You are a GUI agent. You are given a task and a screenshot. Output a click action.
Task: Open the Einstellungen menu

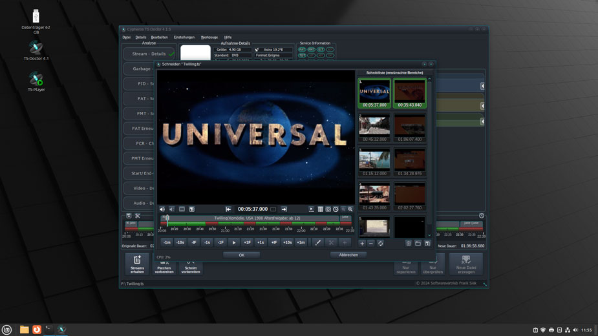coord(184,37)
